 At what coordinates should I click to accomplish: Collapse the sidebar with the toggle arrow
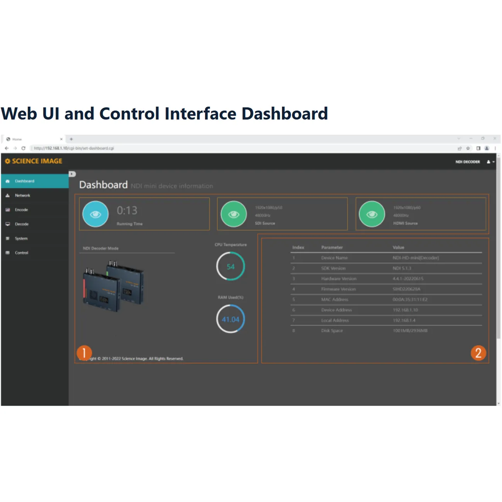pyautogui.click(x=72, y=174)
